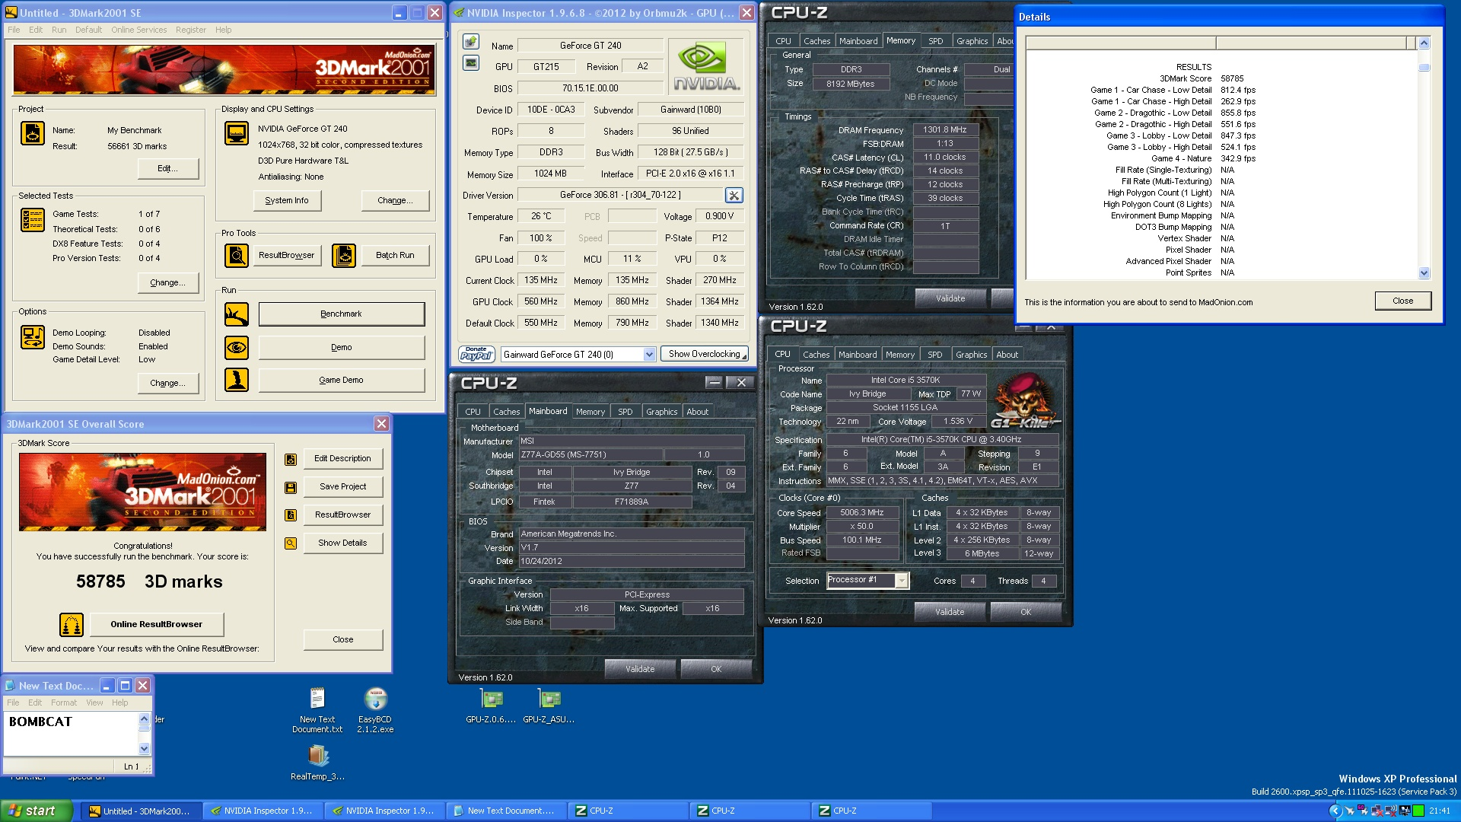1461x822 pixels.
Task: Click the Show Details magnifier icon
Action: 291,543
